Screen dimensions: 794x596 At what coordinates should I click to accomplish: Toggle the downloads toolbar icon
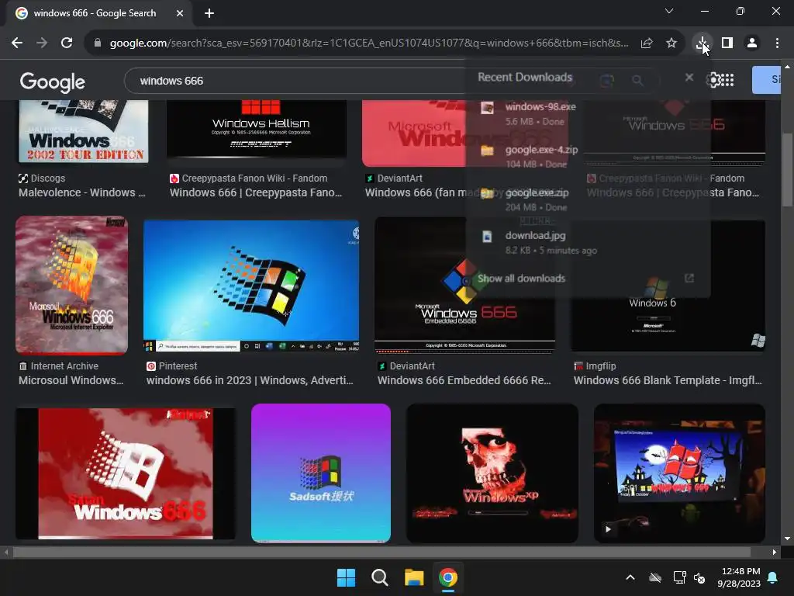coord(702,43)
